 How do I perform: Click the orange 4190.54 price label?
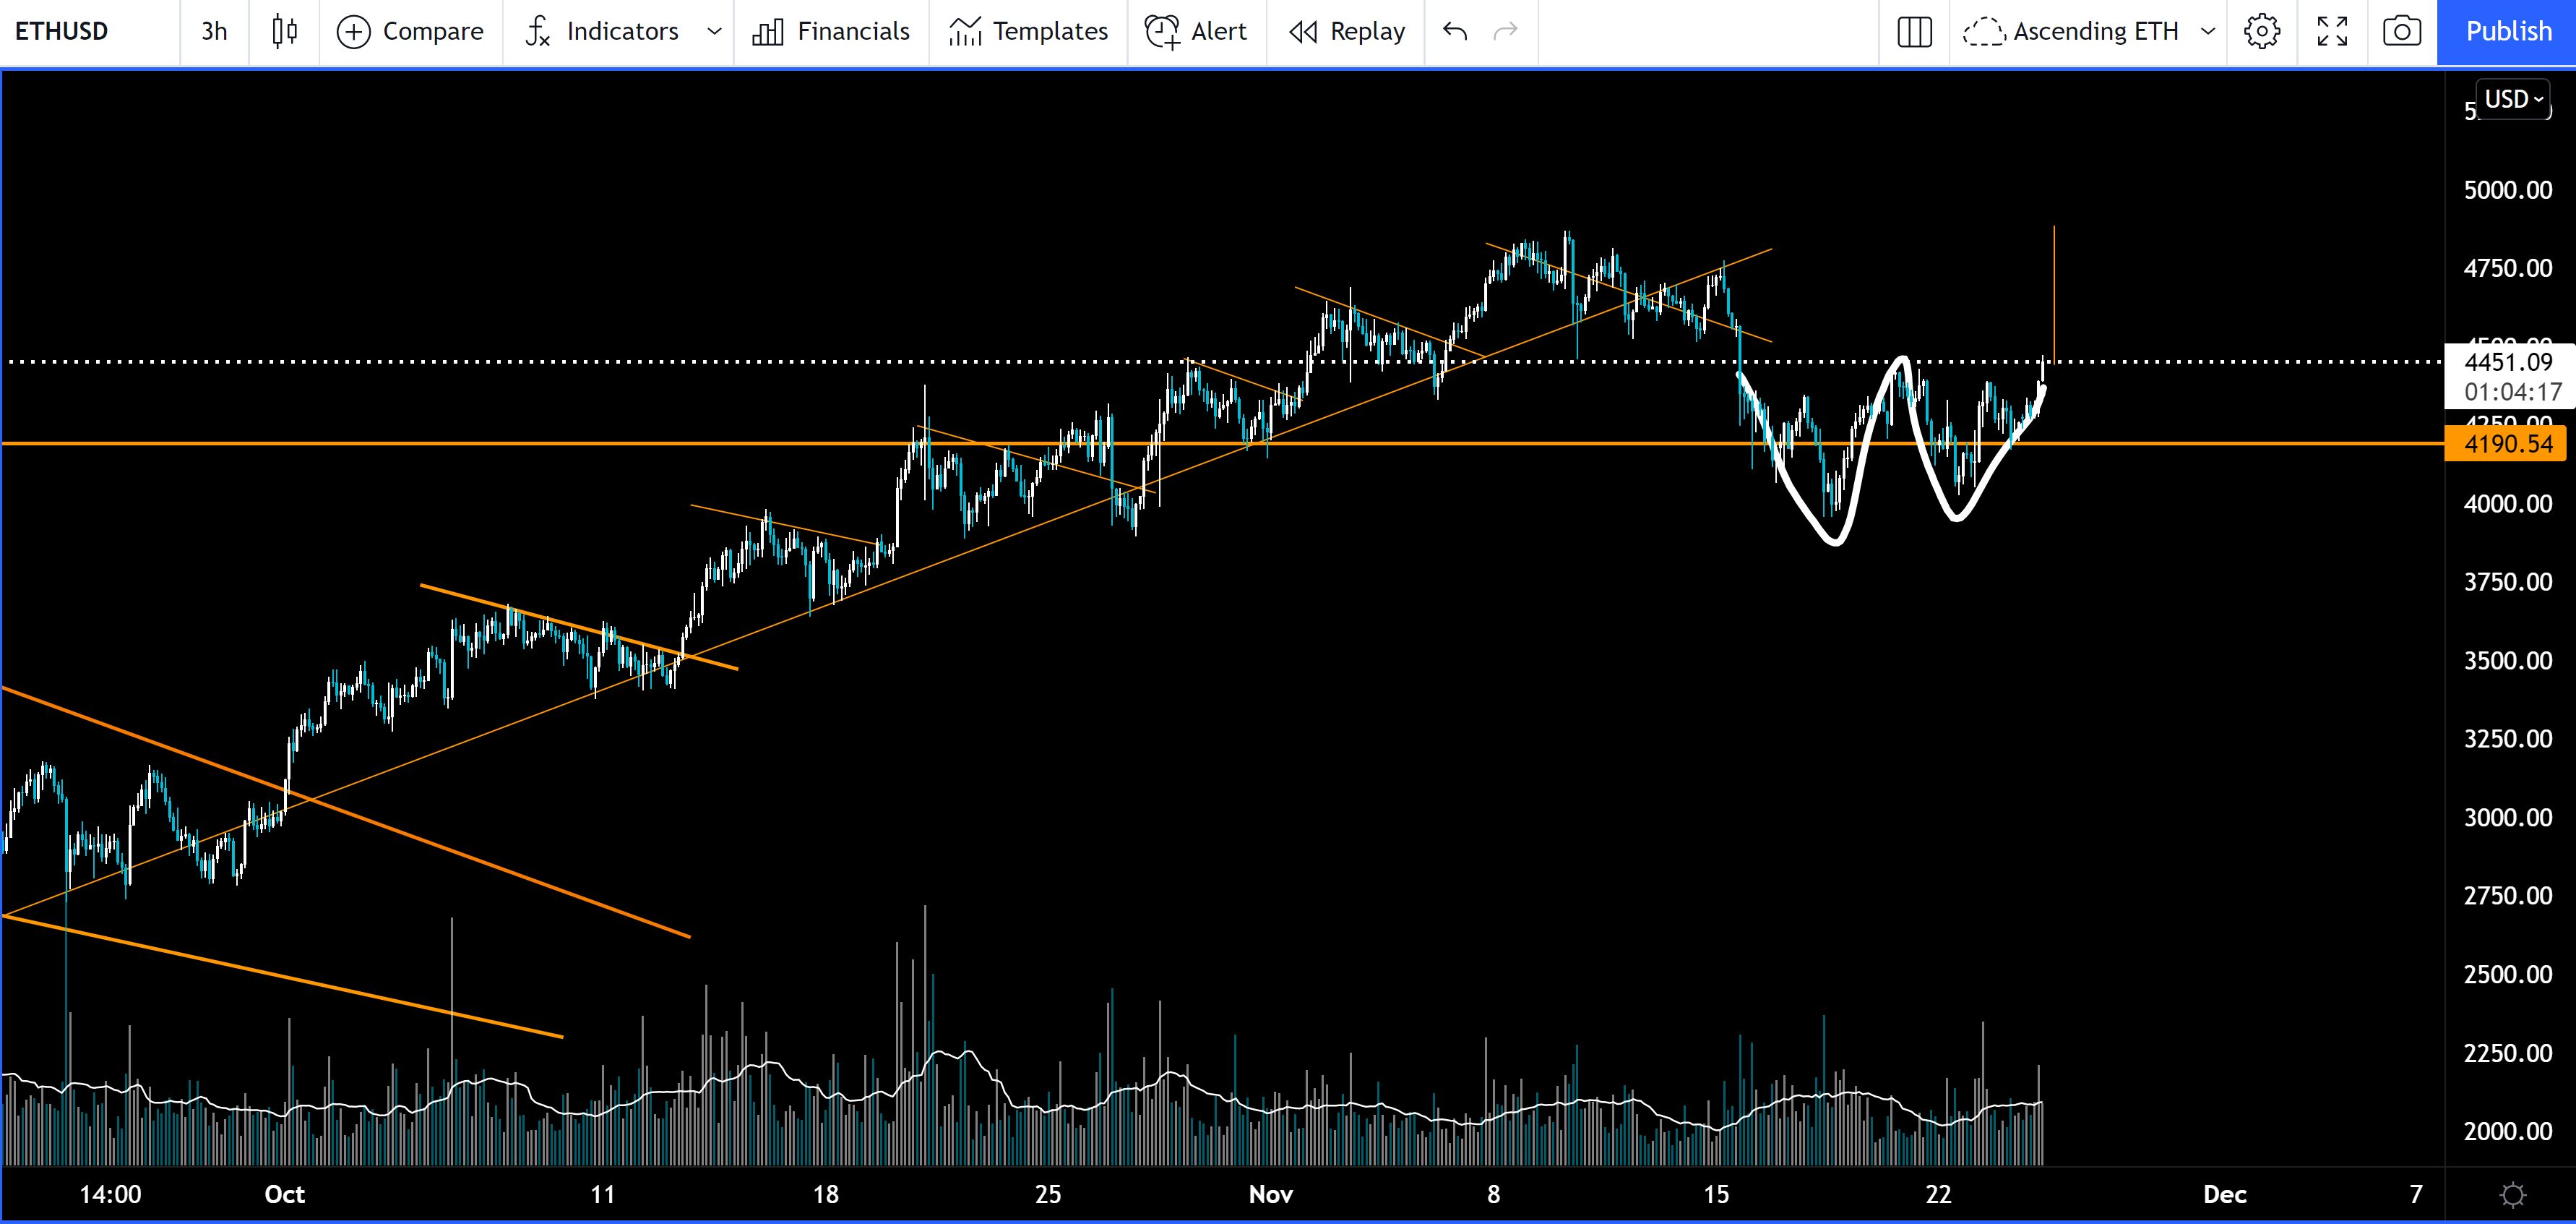tap(2507, 443)
